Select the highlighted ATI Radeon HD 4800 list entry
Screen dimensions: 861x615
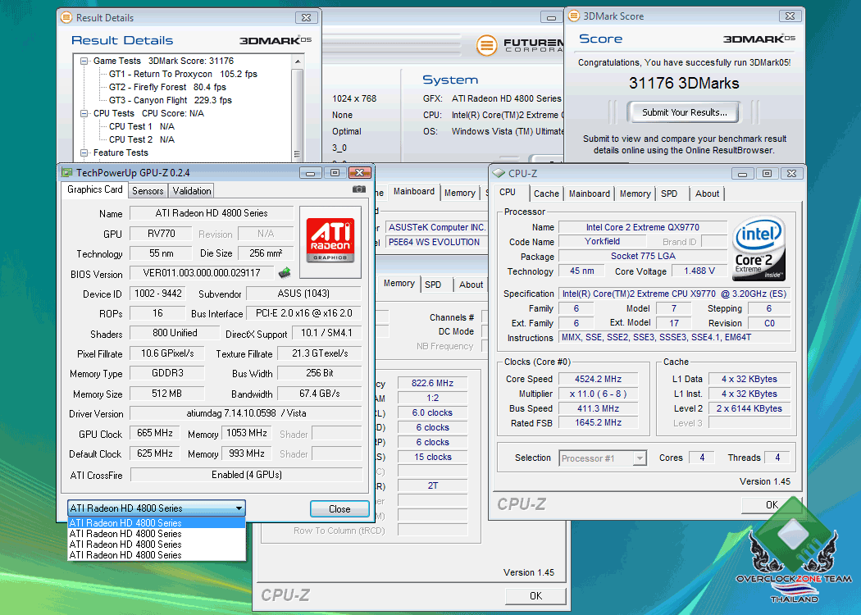[x=157, y=523]
